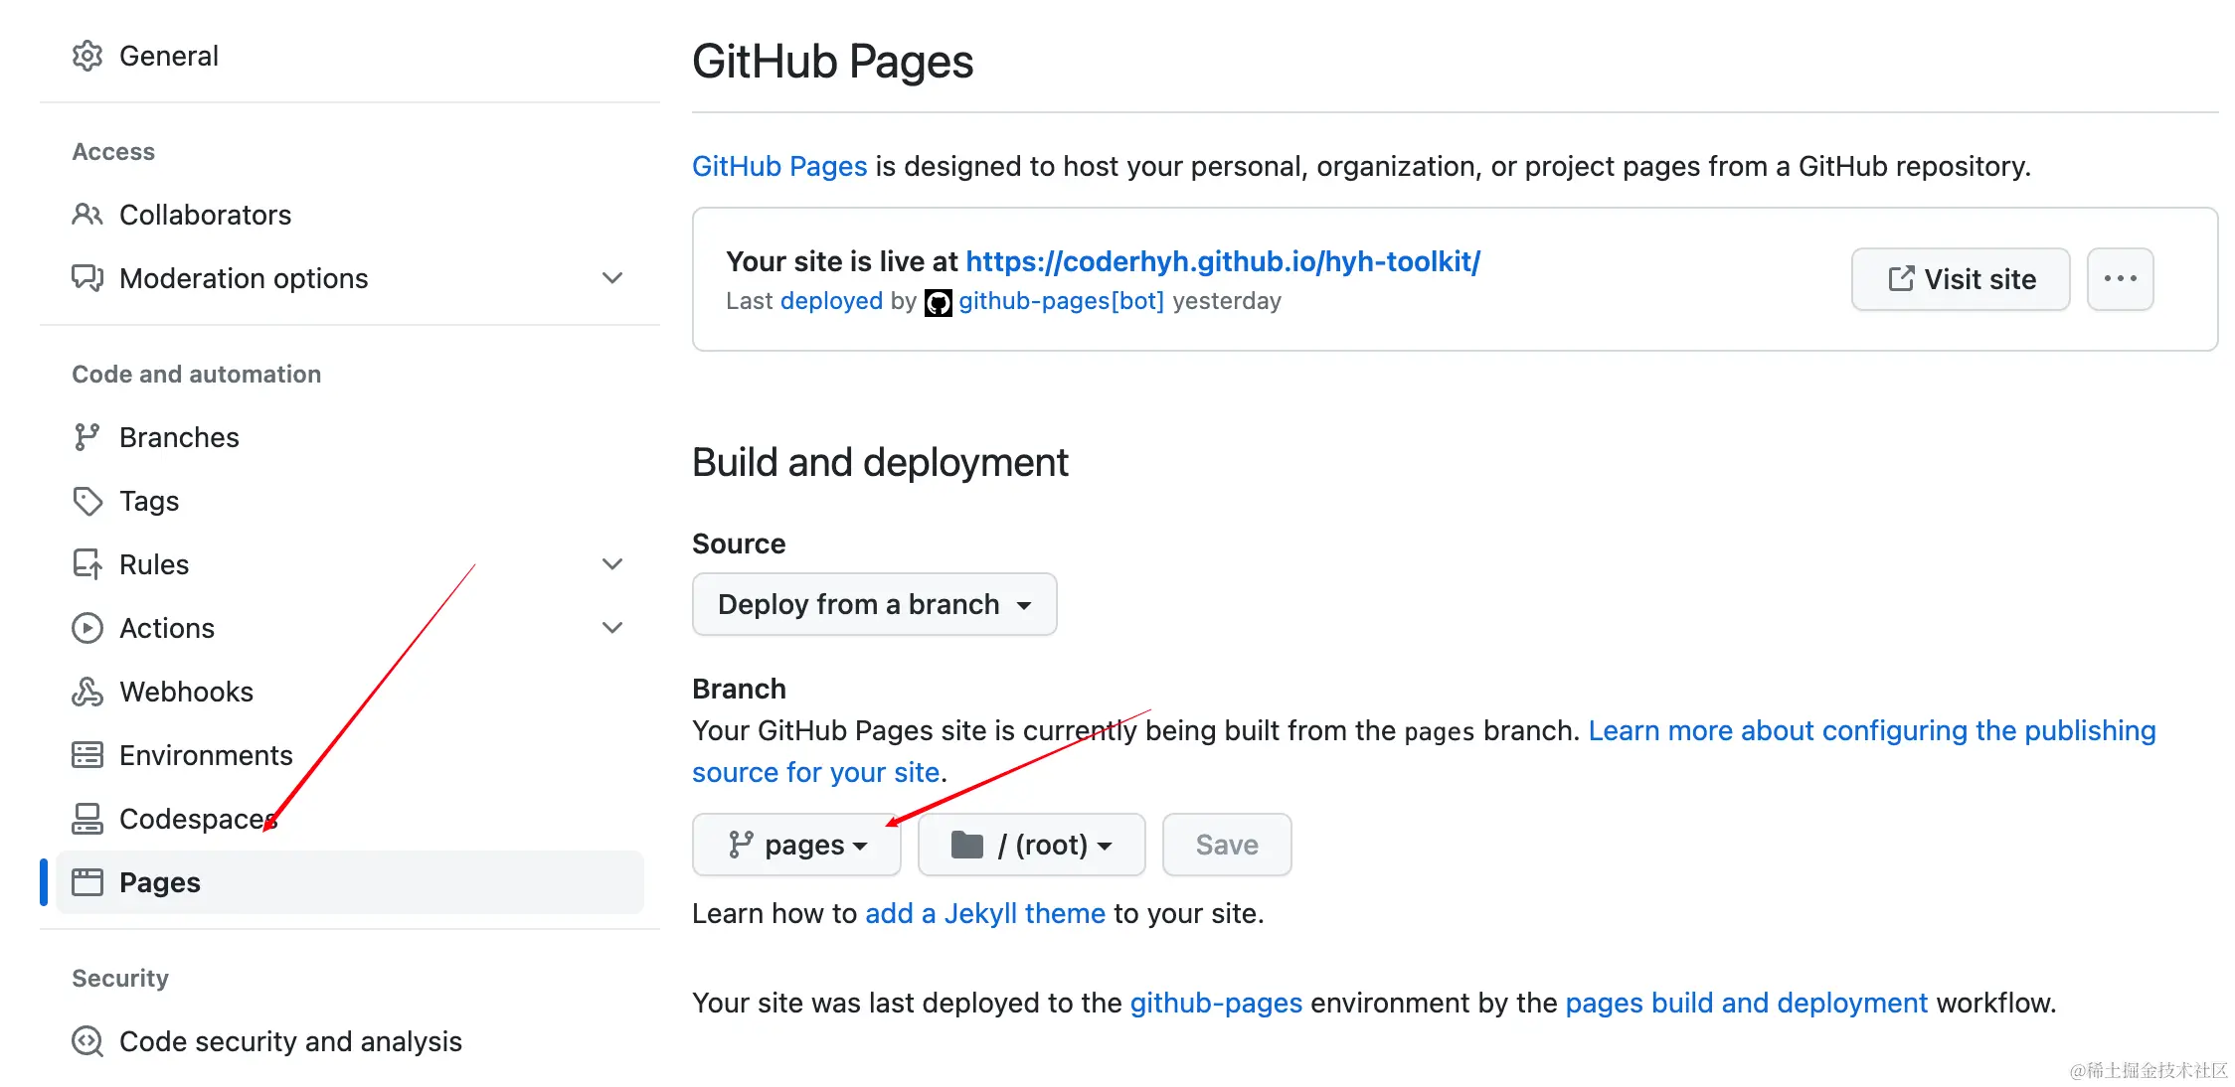Click the Codespaces icon
Image resolution: width=2235 pixels, height=1087 pixels.
[x=87, y=819]
